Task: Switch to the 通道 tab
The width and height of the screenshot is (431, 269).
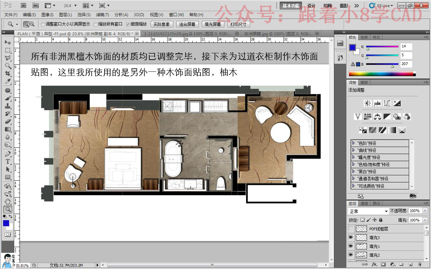Action: tap(364, 204)
